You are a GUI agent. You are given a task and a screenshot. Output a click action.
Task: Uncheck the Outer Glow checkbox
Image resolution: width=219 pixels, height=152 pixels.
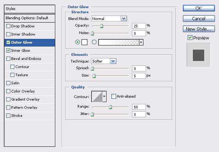tap(8, 42)
